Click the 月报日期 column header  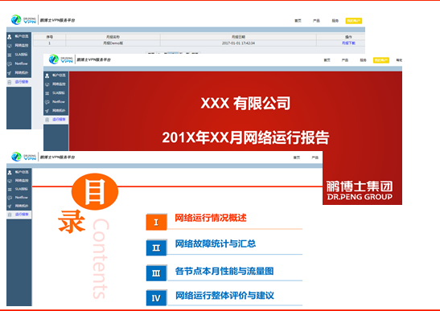pyautogui.click(x=238, y=37)
